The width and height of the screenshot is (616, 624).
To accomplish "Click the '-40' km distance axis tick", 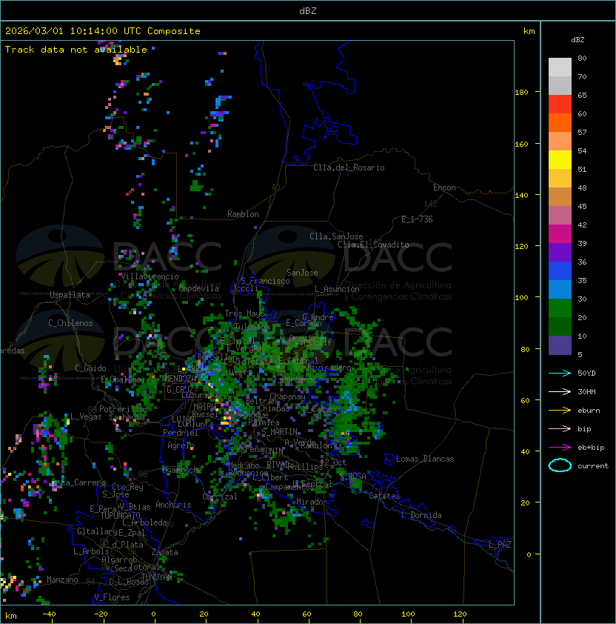I will pos(49,614).
